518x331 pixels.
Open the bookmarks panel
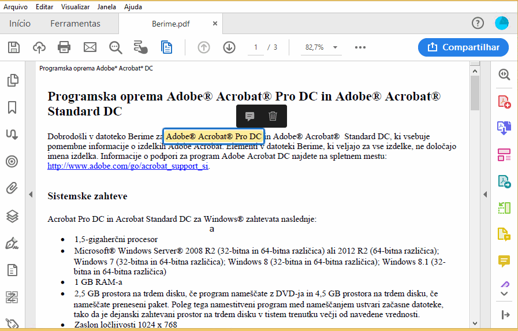click(x=12, y=107)
